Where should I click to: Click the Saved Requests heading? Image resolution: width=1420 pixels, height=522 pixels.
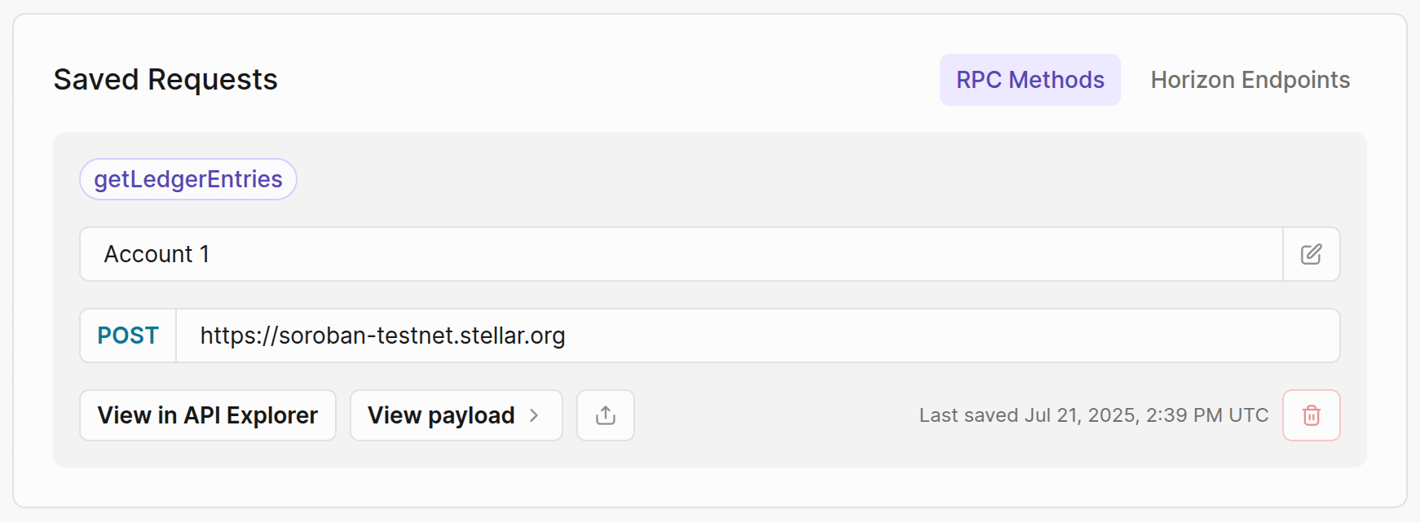click(165, 80)
